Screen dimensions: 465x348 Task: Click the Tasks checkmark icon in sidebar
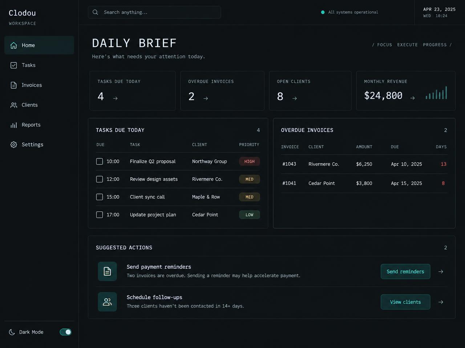(14, 65)
